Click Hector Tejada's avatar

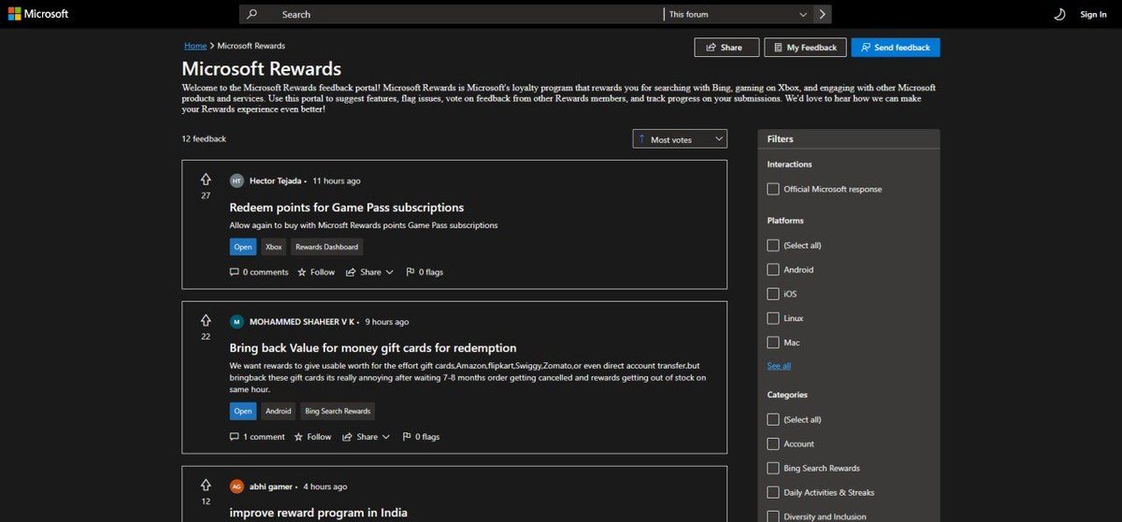click(x=237, y=181)
